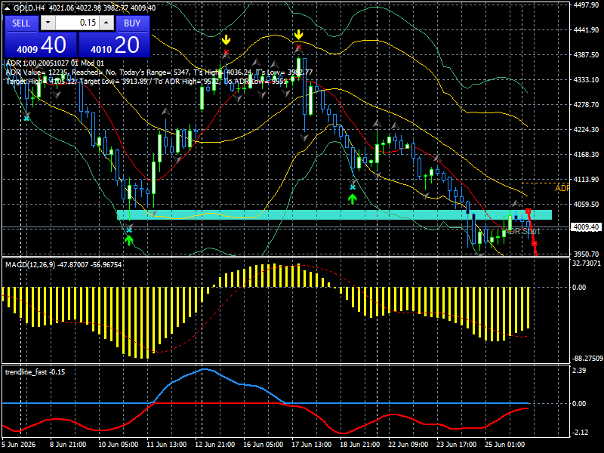Click the SELL button
The height and width of the screenshot is (453, 604).
click(x=21, y=23)
